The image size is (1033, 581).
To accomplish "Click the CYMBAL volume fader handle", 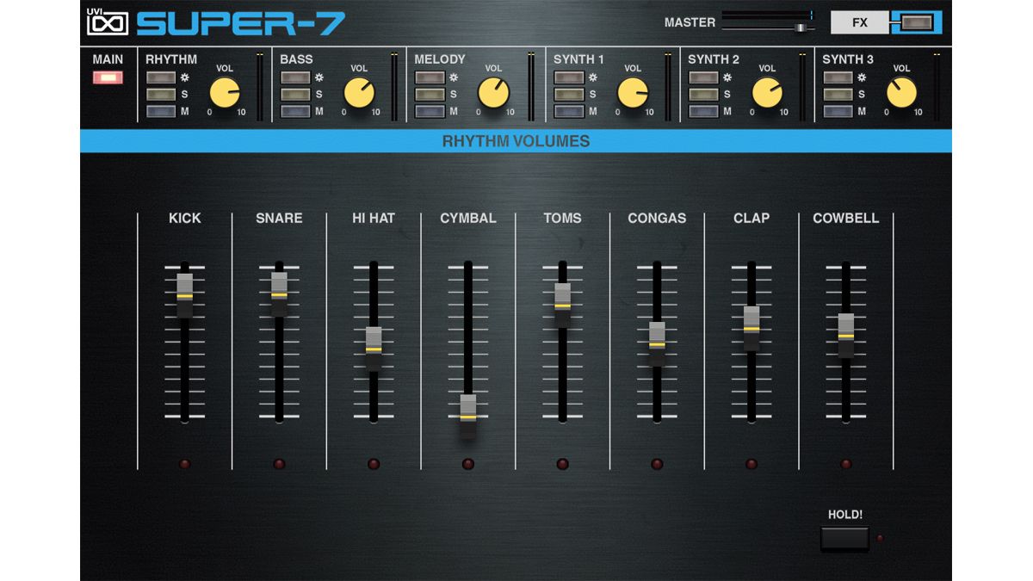I will pos(467,417).
